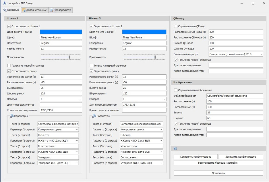Pick the blue text color swatch in Штамп 1

point(61,32)
